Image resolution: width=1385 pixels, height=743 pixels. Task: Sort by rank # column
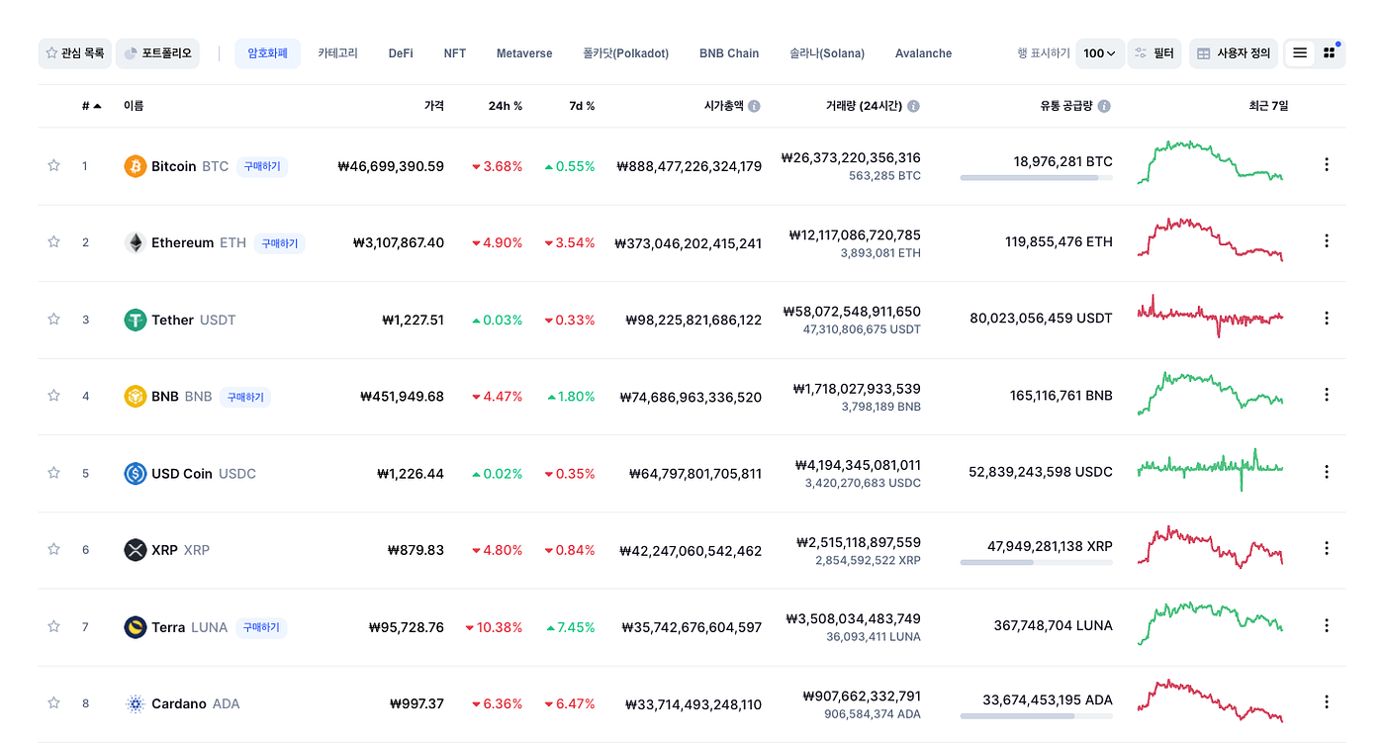(x=91, y=106)
